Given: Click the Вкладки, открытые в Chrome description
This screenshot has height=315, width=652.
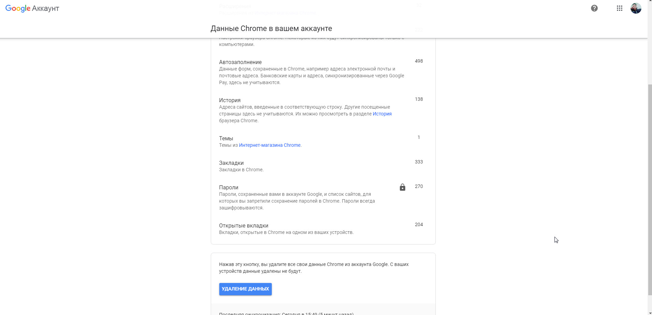Looking at the screenshot, I should pos(286,232).
